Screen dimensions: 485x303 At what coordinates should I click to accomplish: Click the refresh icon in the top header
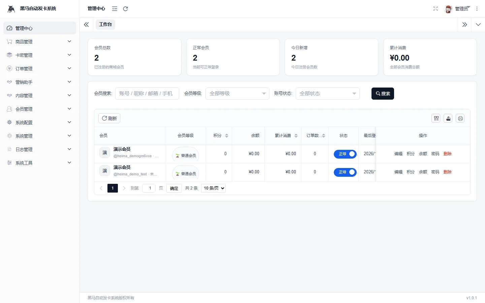tap(126, 9)
